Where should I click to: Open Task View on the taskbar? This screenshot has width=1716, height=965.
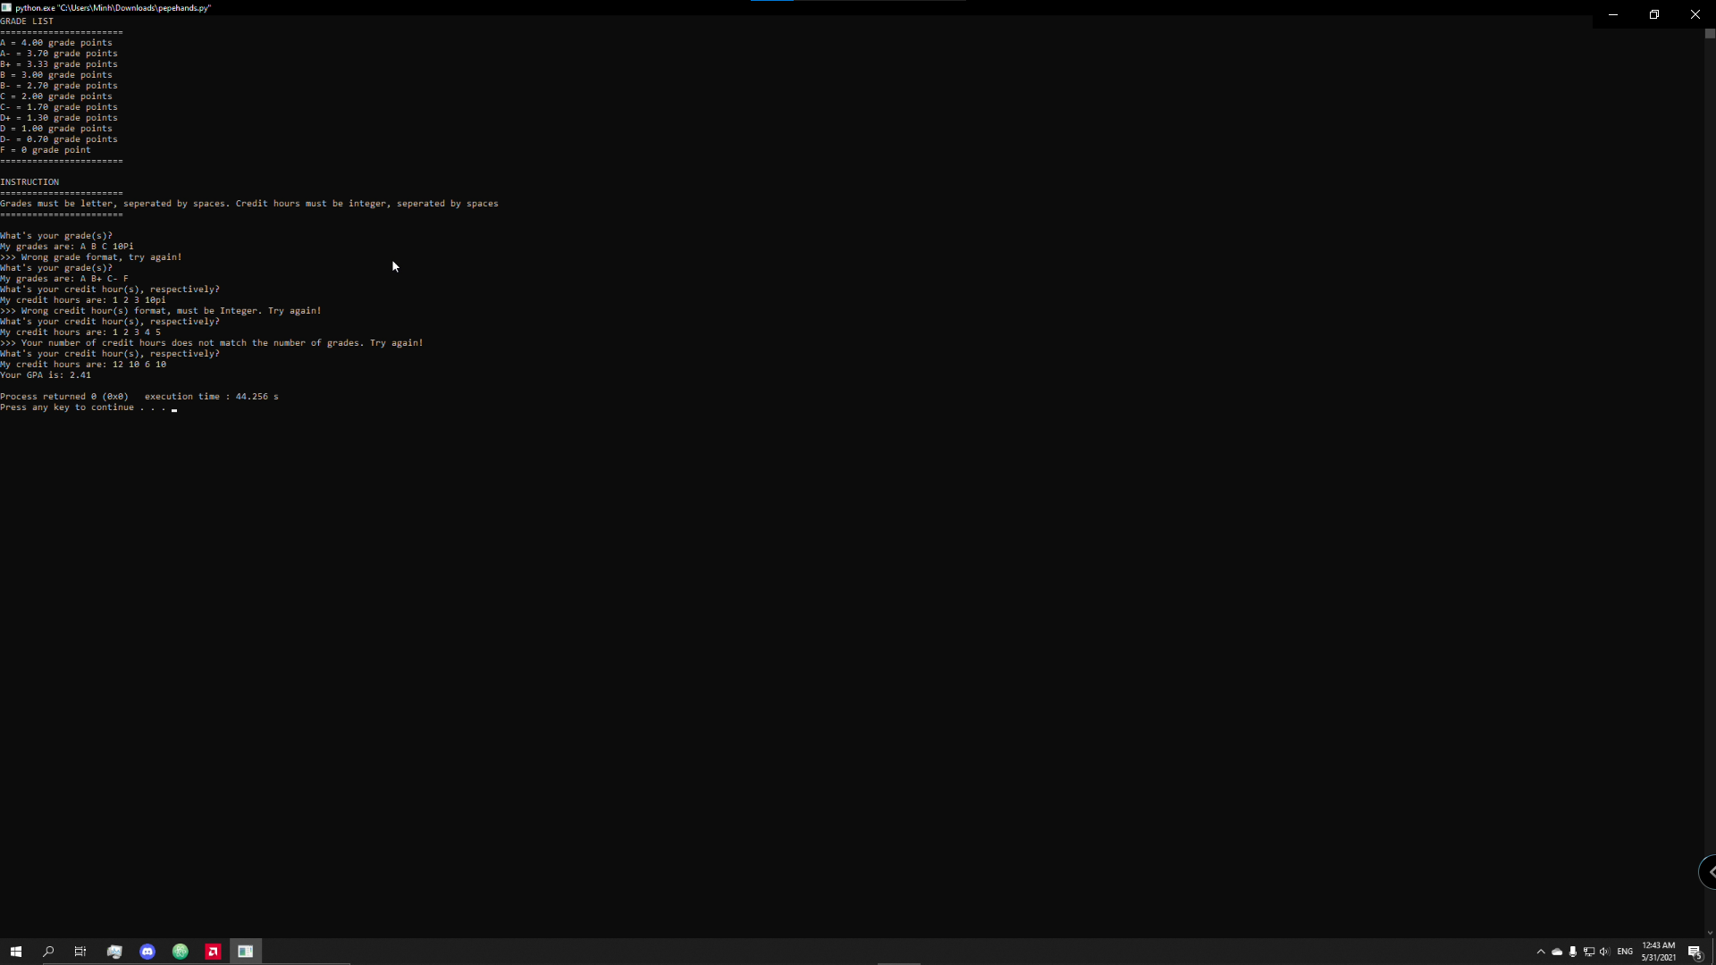(x=80, y=952)
